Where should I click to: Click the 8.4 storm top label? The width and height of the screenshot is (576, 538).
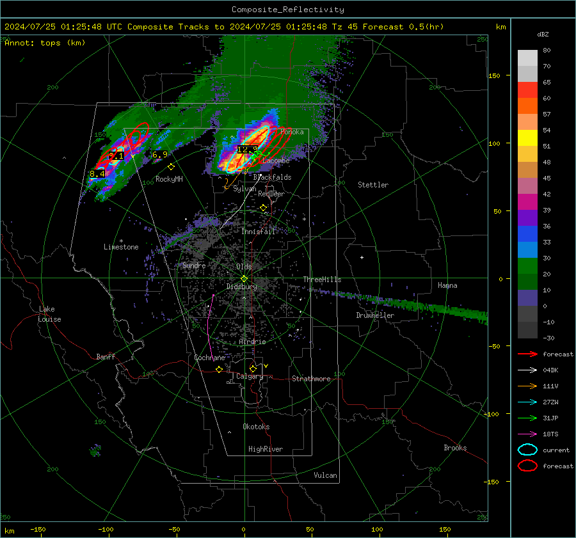click(x=97, y=174)
